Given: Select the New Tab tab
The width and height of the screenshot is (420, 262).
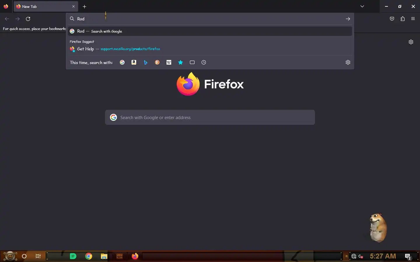Looking at the screenshot, I should 46,6.
